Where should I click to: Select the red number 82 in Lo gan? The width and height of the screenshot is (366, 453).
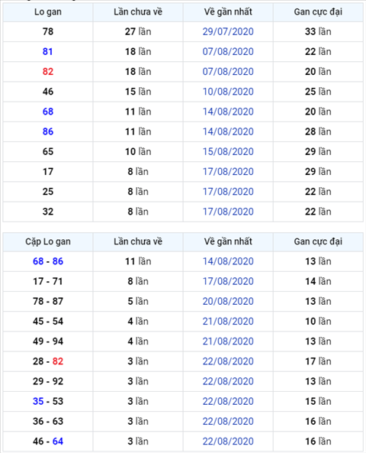point(48,72)
